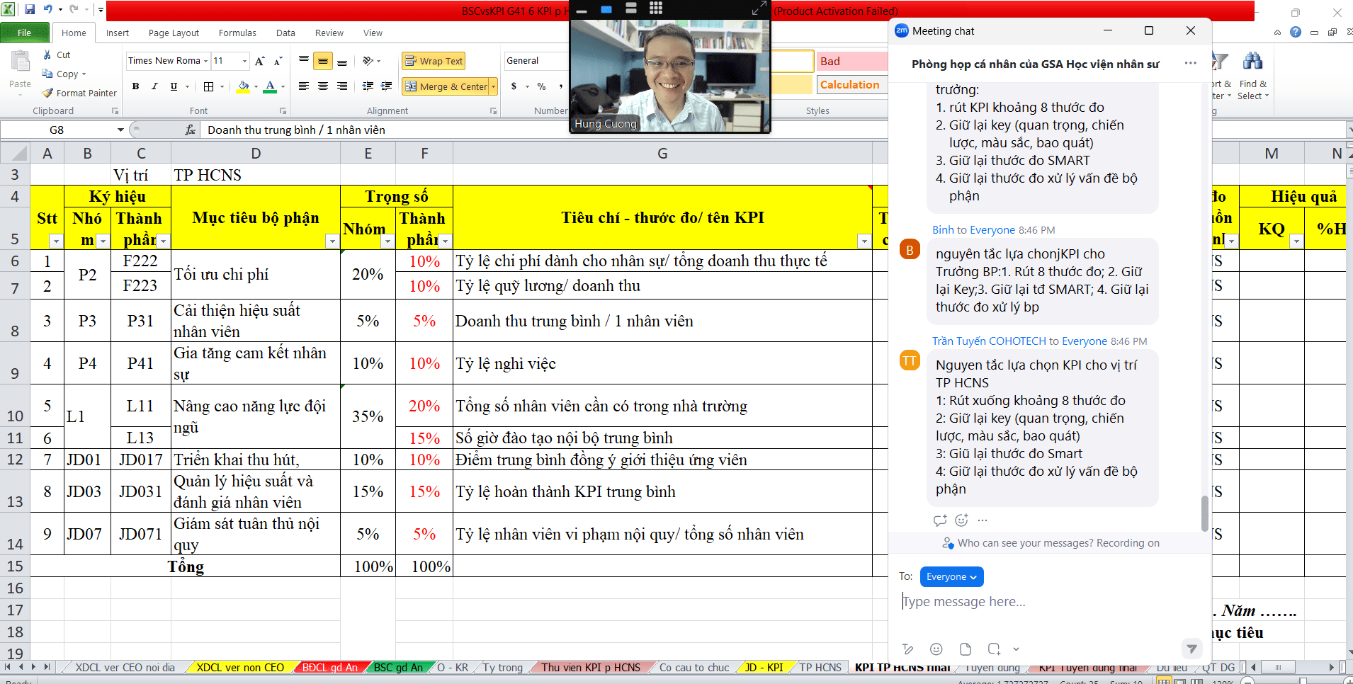Click the Decrease Indent icon
Screen dimensions: 1353x684
[x=368, y=86]
